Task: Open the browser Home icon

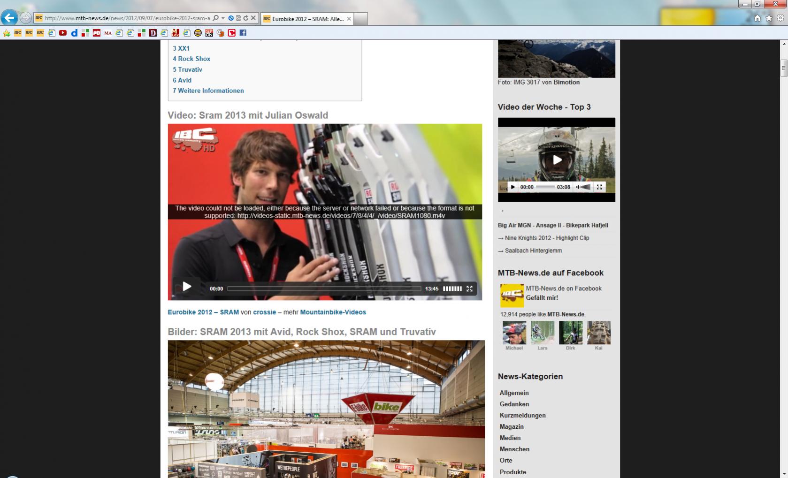Action: tap(757, 18)
